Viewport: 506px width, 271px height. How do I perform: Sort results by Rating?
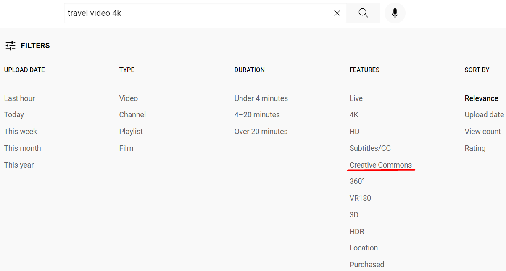pos(475,148)
